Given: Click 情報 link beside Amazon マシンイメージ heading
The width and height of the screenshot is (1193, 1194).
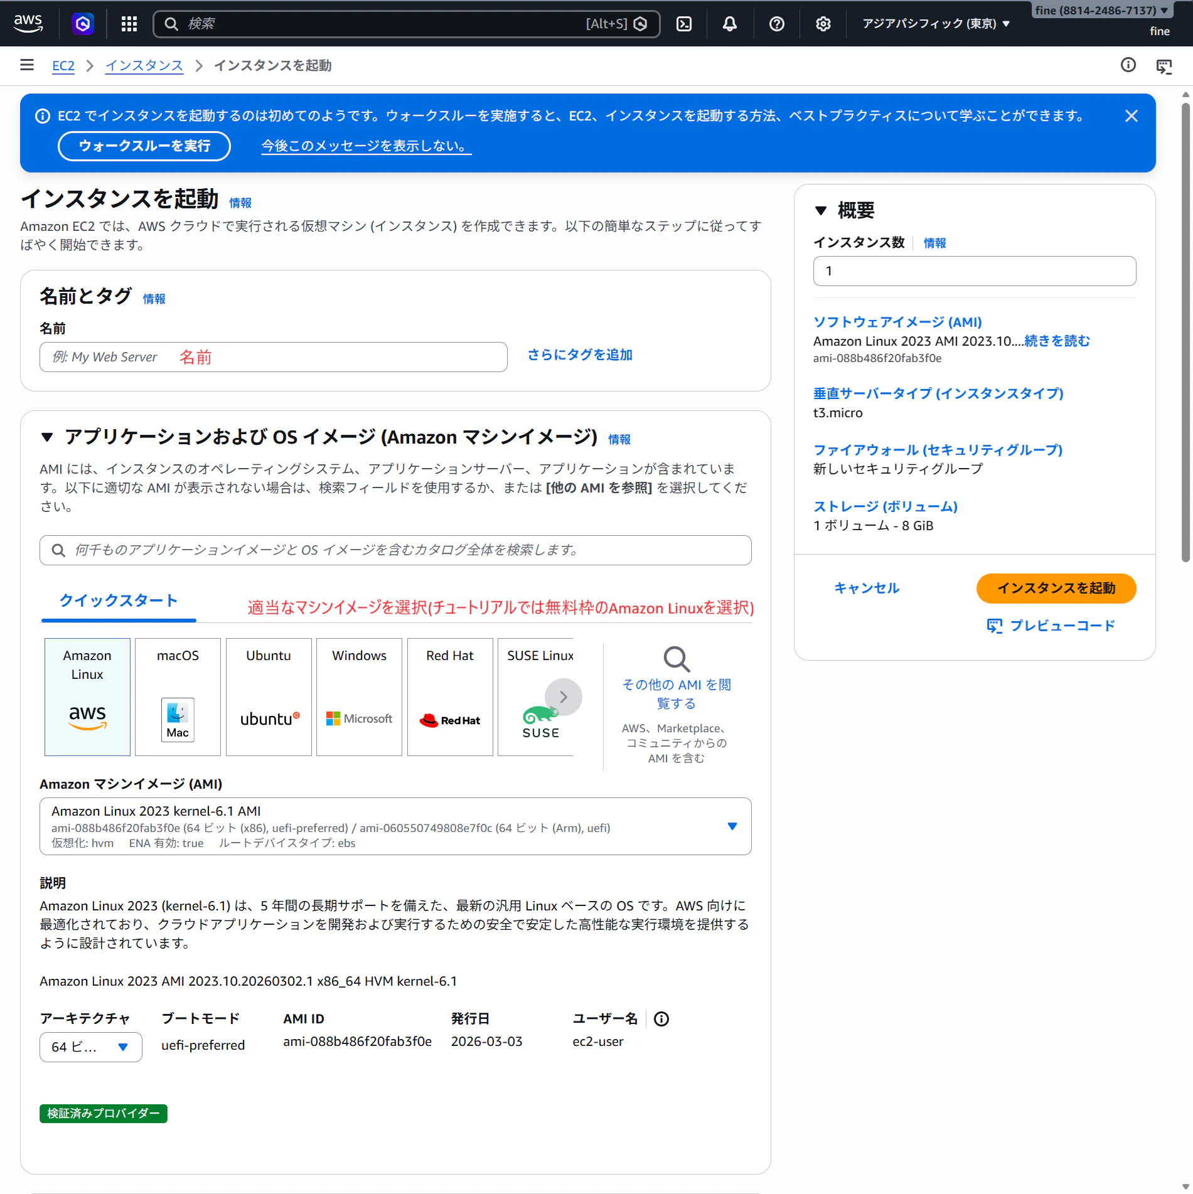Looking at the screenshot, I should tap(619, 440).
